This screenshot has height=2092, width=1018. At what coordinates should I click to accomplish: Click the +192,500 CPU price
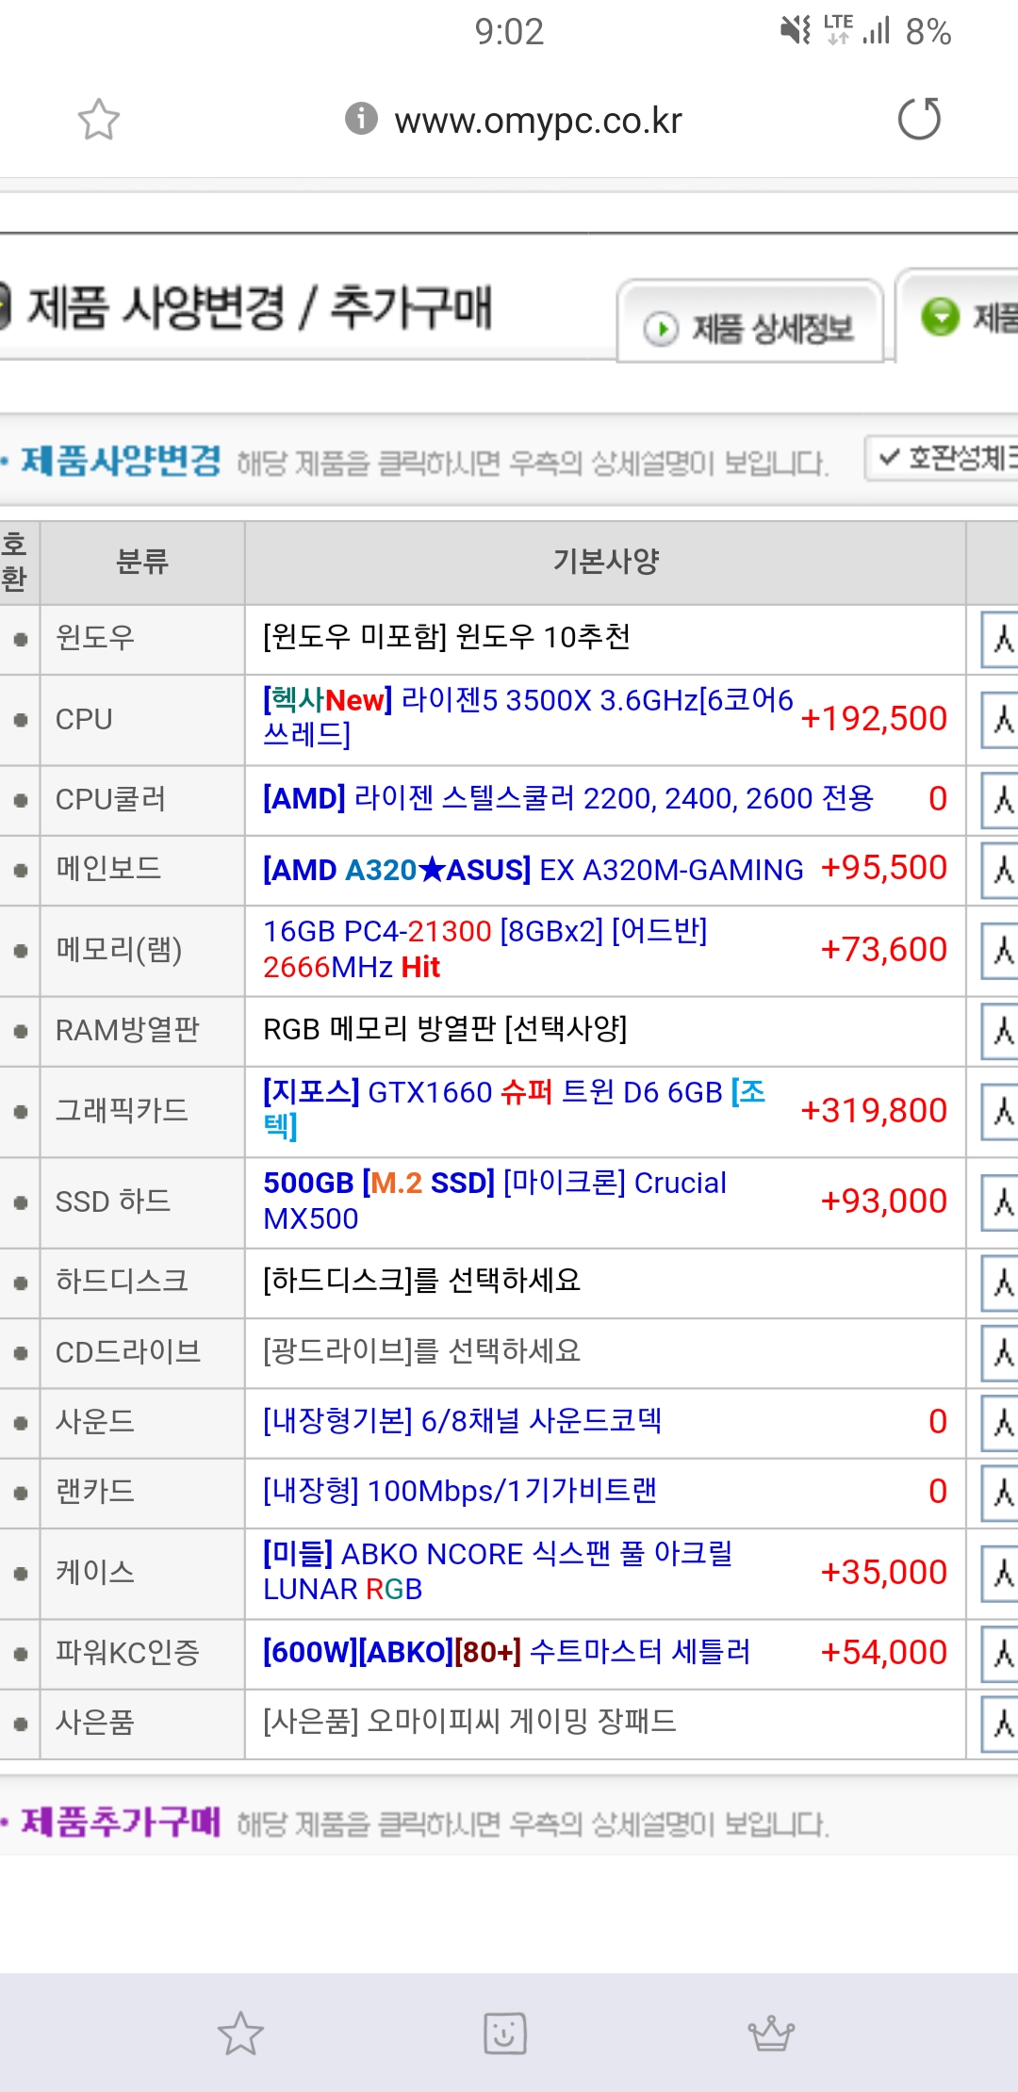[874, 718]
